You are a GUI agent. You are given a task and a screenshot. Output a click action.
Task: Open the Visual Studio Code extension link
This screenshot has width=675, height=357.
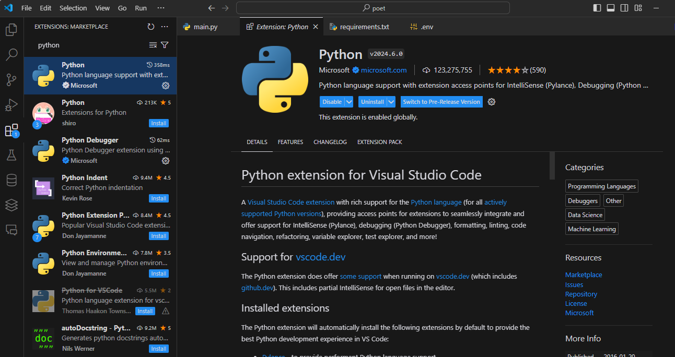point(290,202)
